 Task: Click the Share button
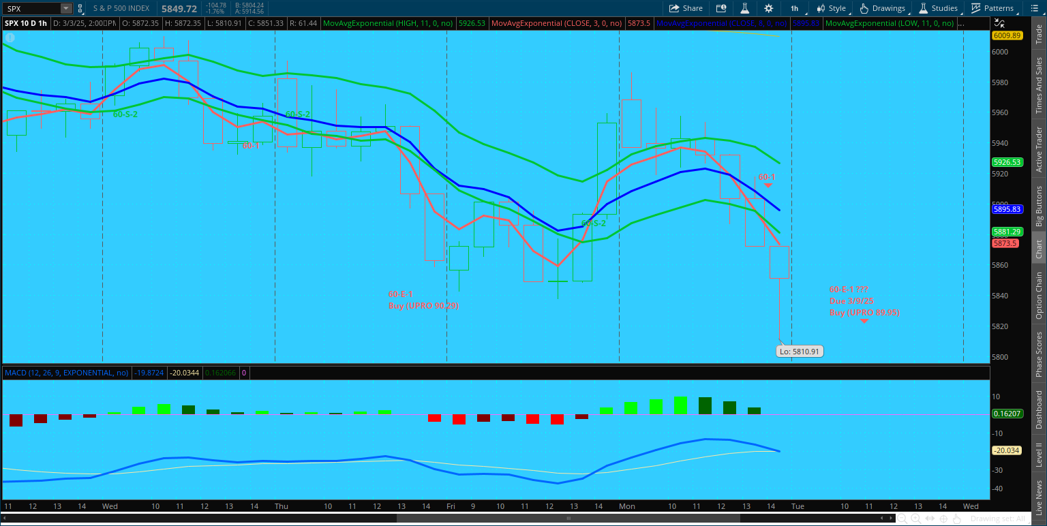pos(686,8)
